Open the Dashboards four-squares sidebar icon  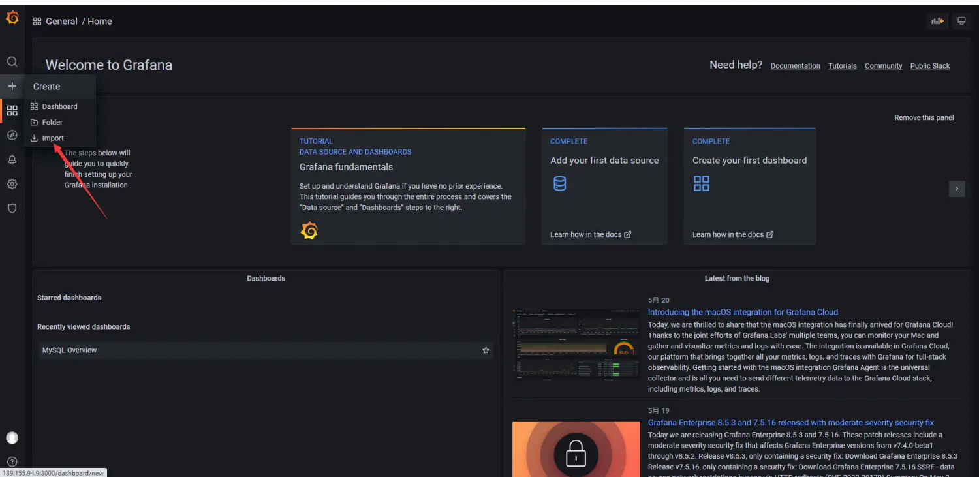click(x=12, y=111)
